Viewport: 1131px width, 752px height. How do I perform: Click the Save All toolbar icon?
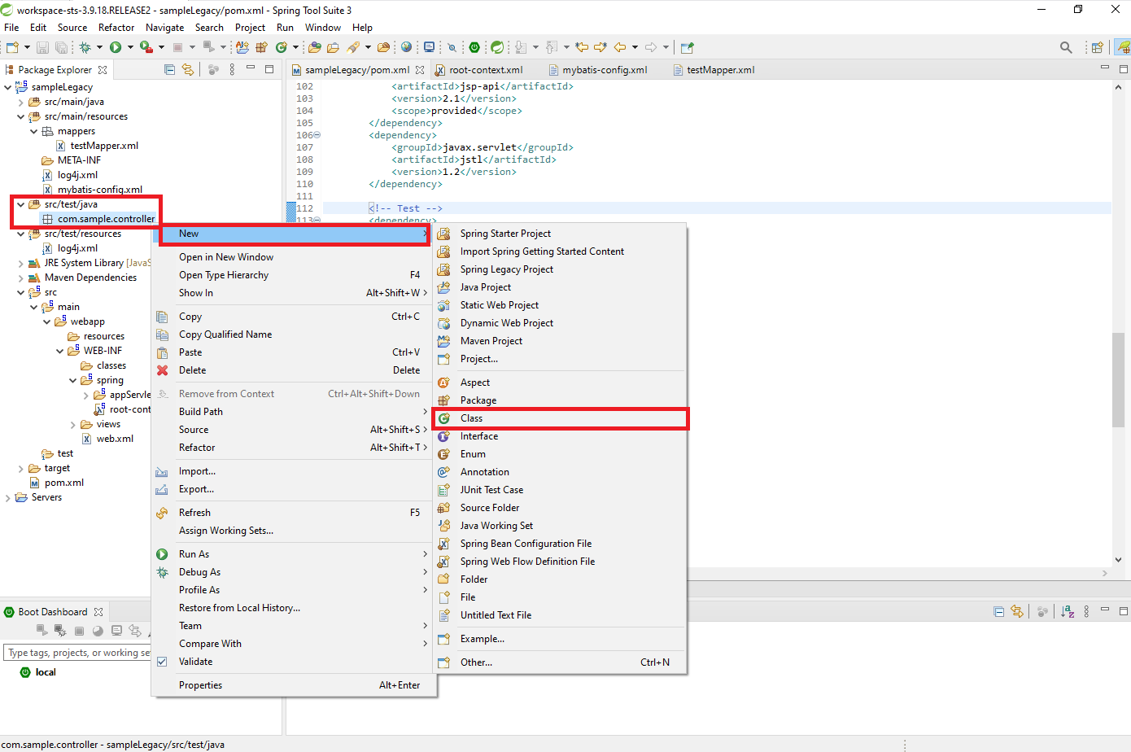point(61,47)
